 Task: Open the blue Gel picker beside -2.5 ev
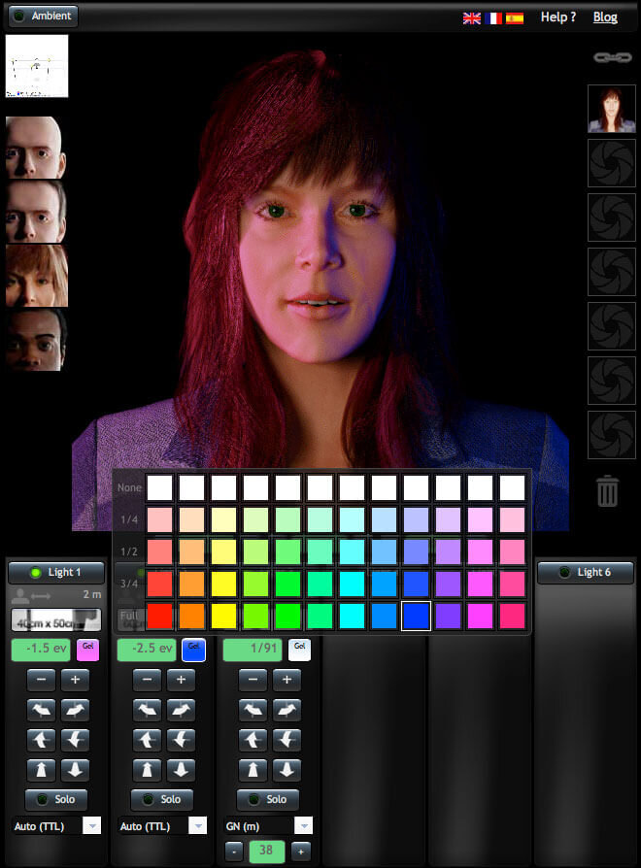coord(193,650)
